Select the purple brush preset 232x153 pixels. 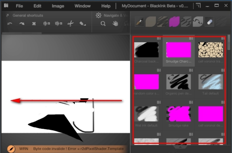click(174, 22)
